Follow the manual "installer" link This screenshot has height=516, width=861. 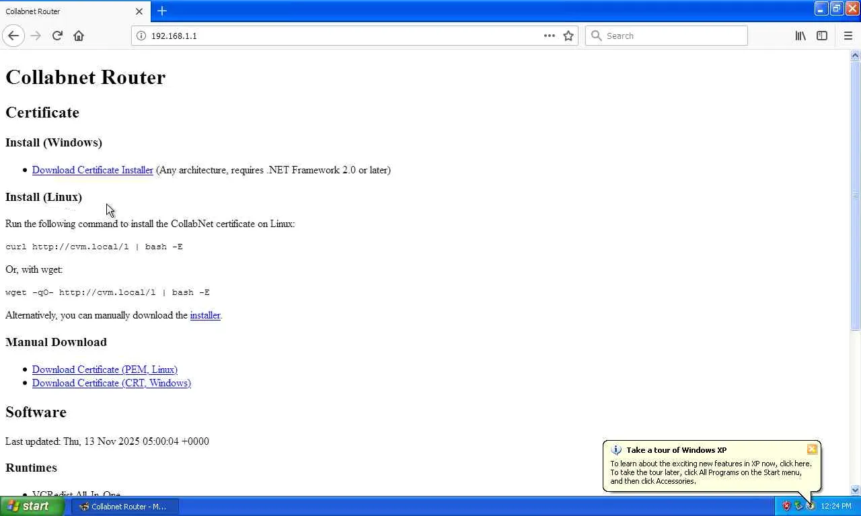tap(205, 315)
